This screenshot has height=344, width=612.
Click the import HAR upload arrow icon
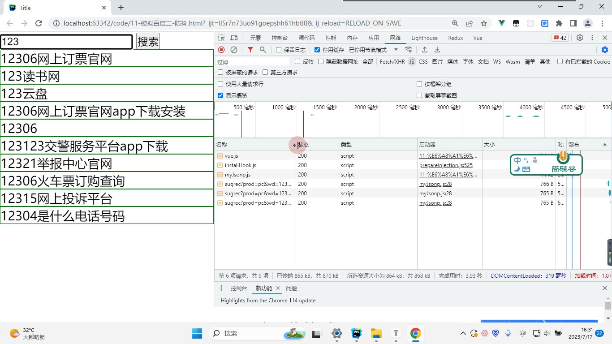(x=425, y=50)
